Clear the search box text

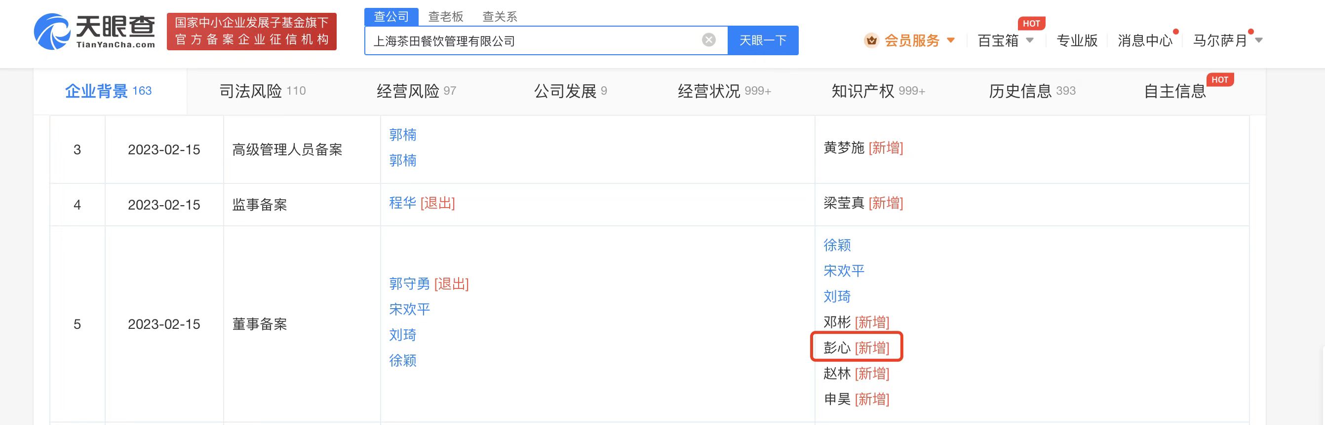coord(708,39)
